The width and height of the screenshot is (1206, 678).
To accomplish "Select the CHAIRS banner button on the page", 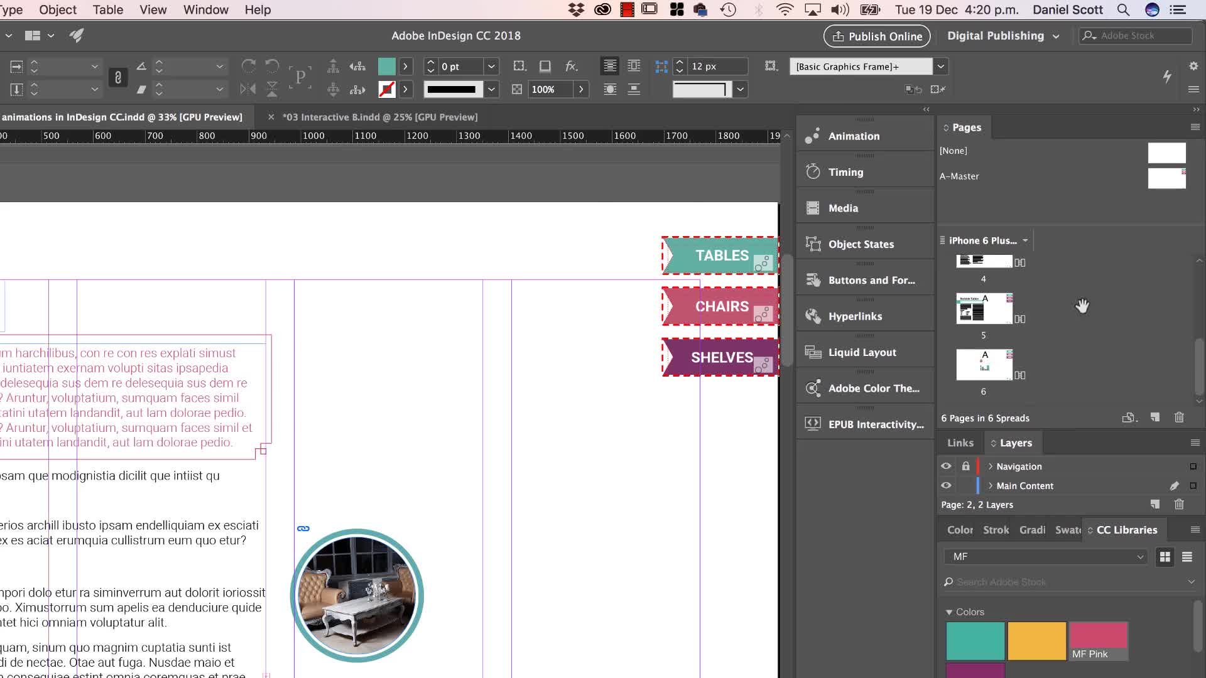I will click(720, 306).
